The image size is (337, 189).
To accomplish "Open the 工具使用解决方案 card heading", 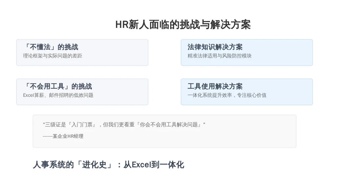I will tap(215, 86).
